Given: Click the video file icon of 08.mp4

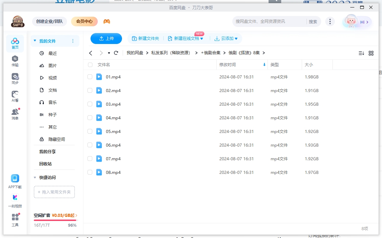Looking at the screenshot, I should (x=99, y=172).
